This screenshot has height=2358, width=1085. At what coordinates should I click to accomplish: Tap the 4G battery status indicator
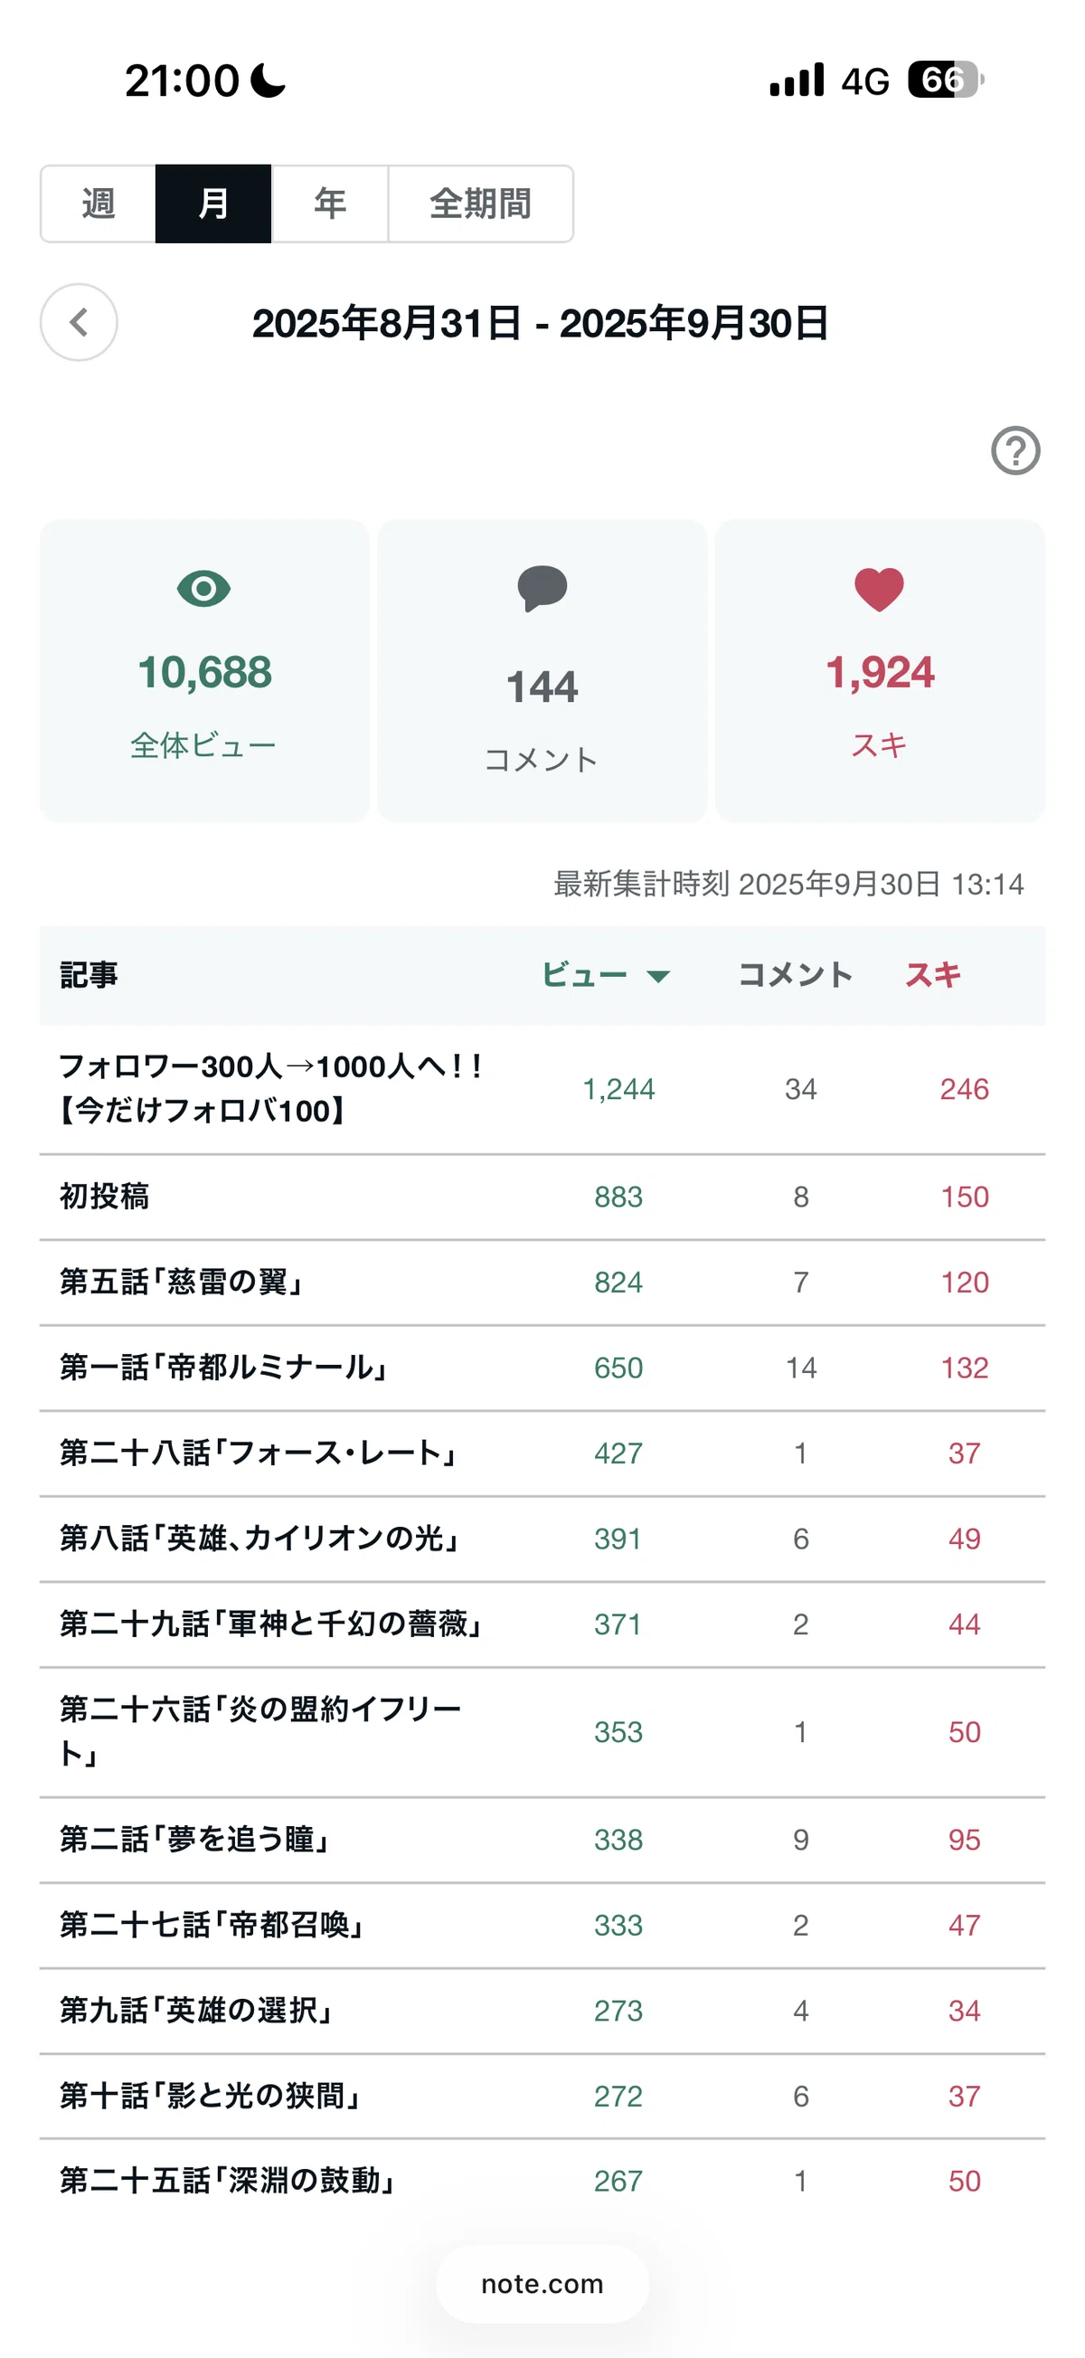coord(946,80)
